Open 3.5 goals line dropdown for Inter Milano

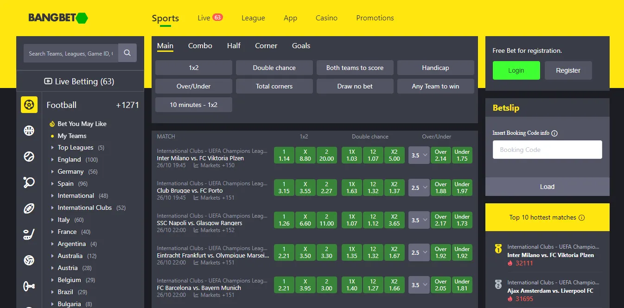pos(419,156)
